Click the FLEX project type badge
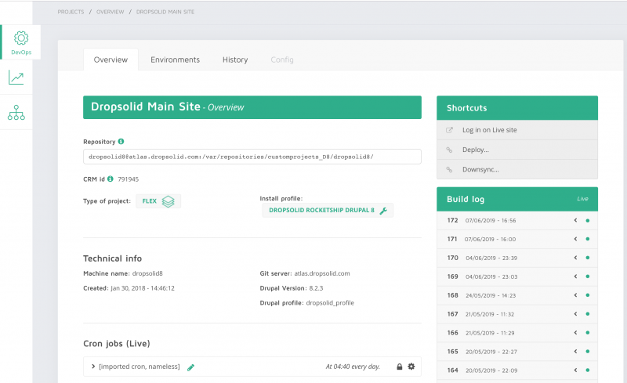The width and height of the screenshot is (627, 383). (x=158, y=201)
